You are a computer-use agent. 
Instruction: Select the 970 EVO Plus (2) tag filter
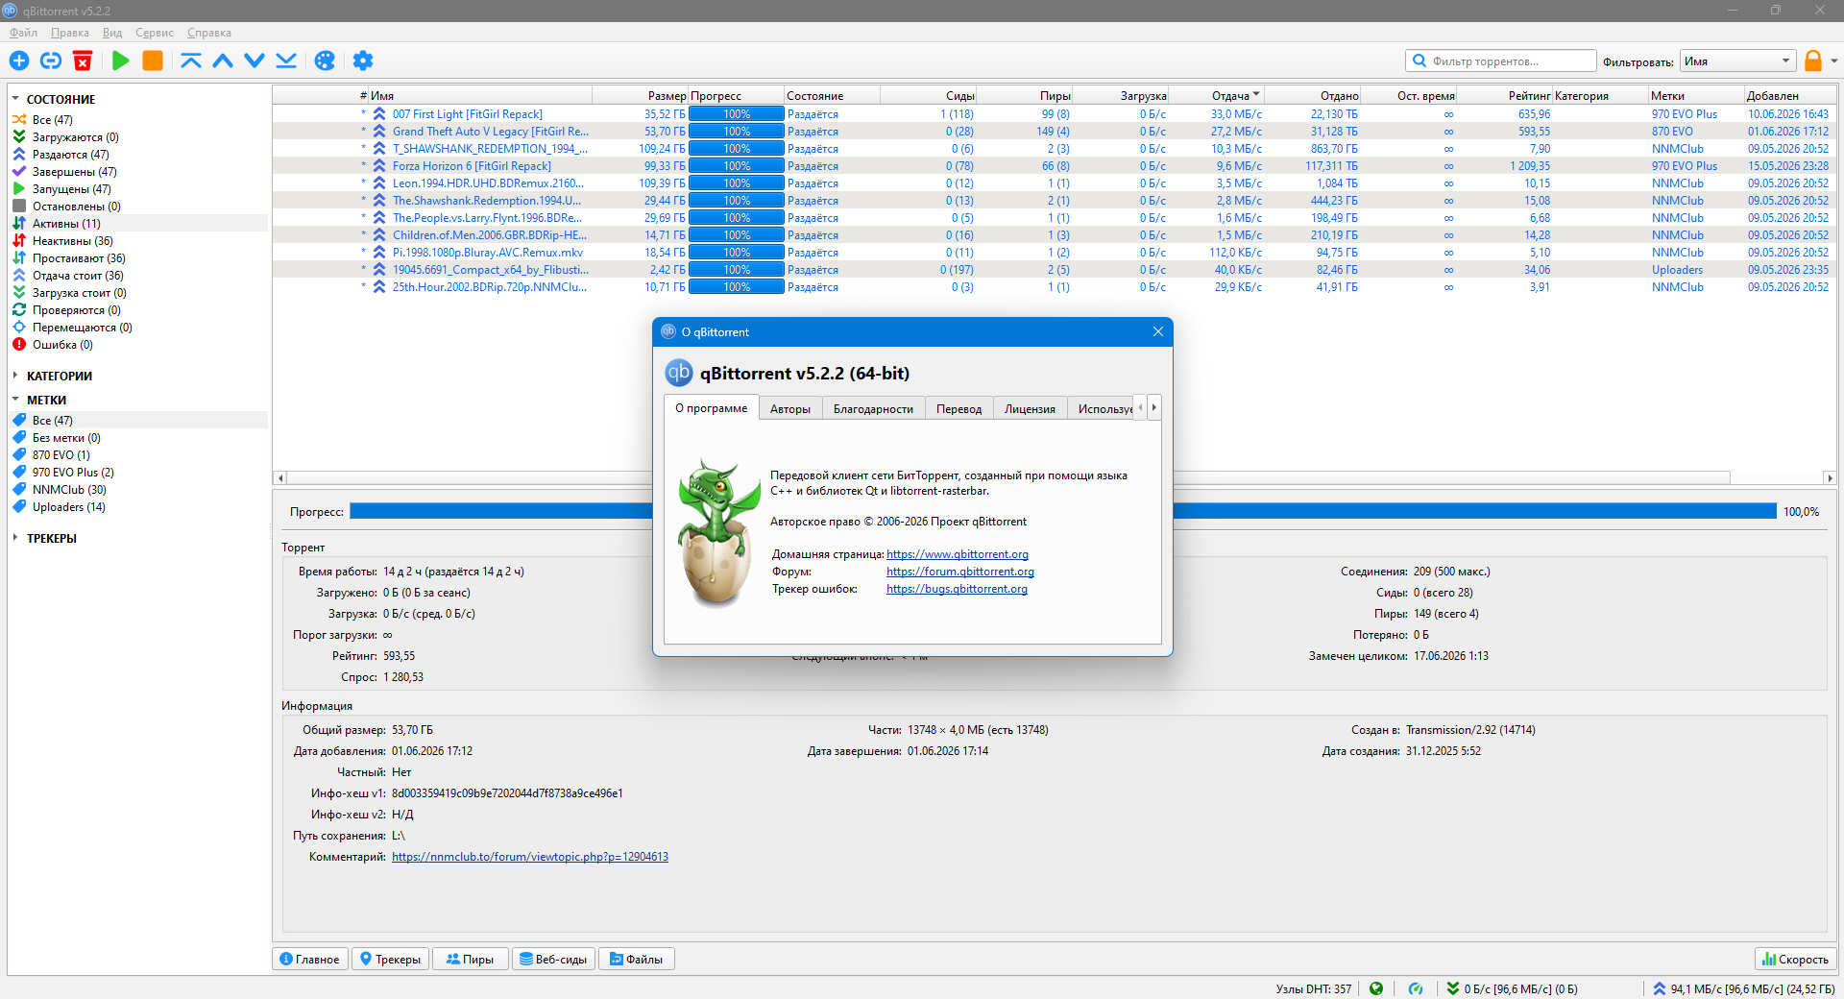tap(73, 473)
